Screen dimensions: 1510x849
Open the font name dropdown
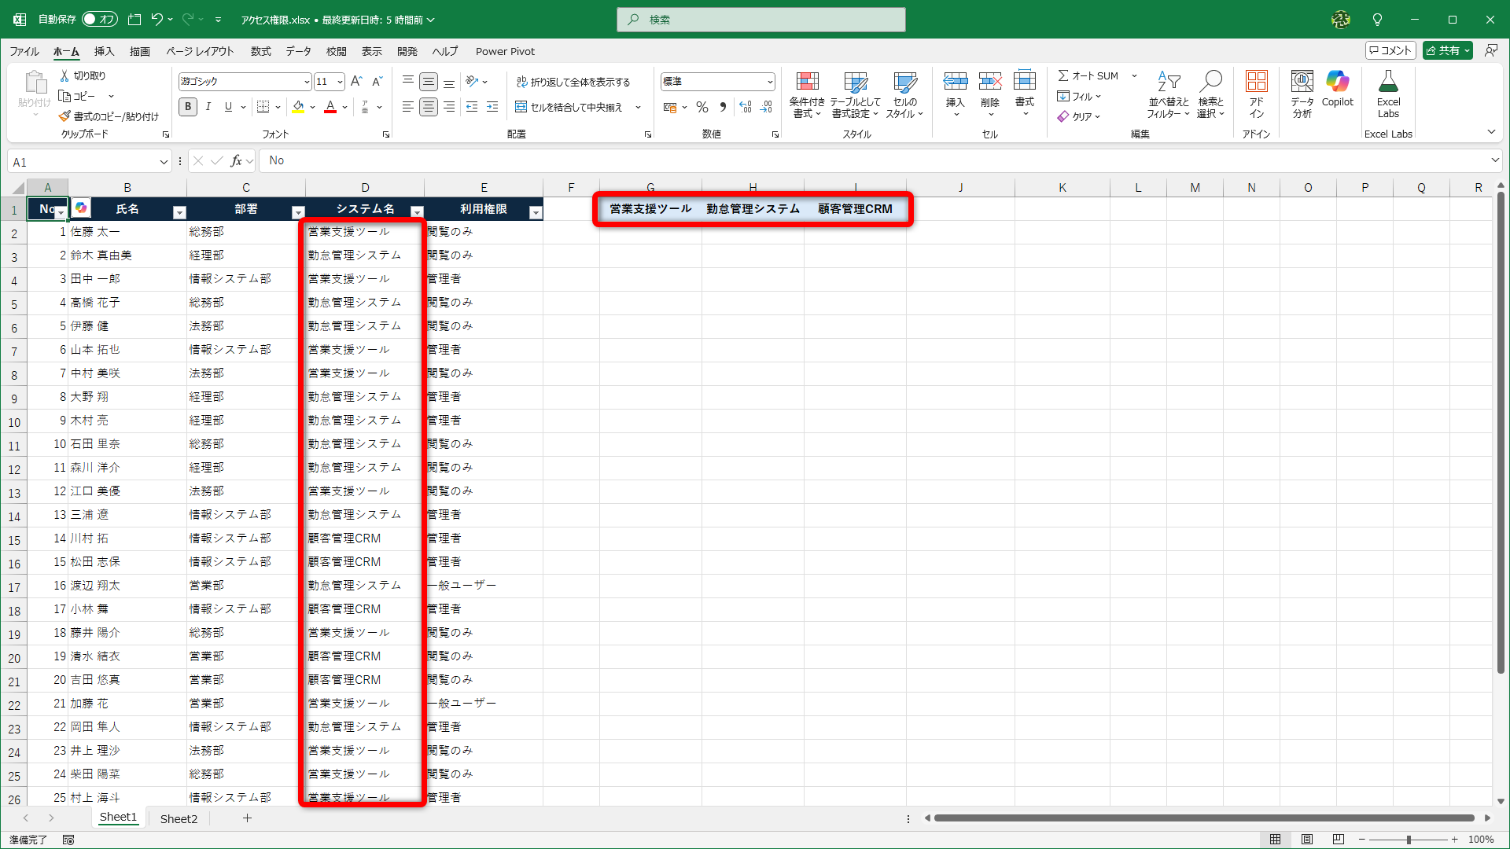pyautogui.click(x=307, y=82)
